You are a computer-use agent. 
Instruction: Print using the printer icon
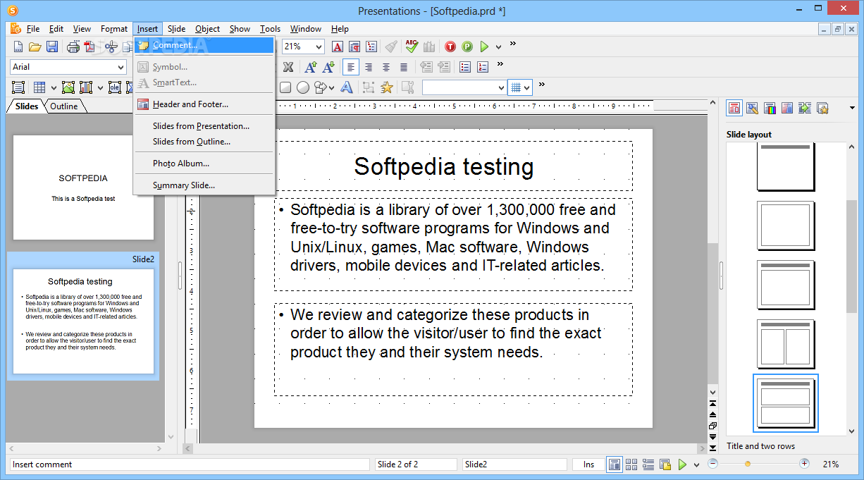pos(73,47)
